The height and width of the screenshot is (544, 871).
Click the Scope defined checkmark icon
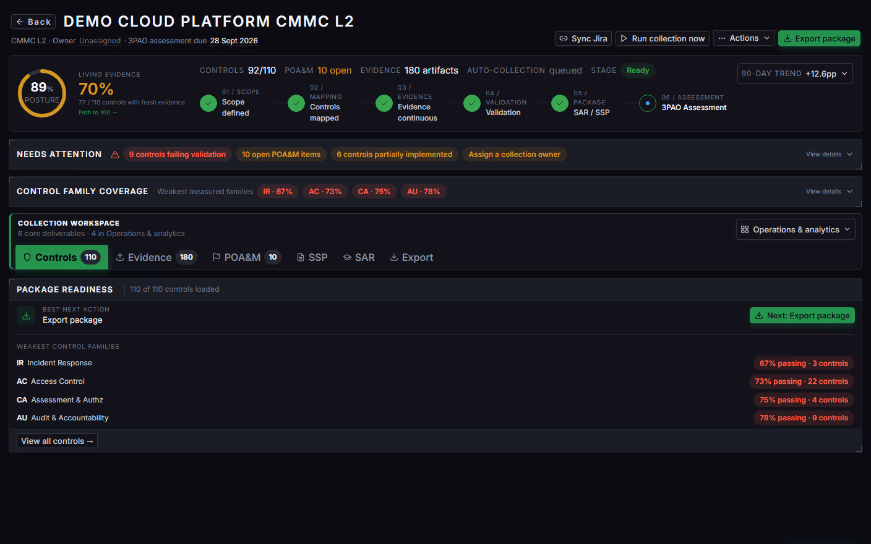coord(208,103)
